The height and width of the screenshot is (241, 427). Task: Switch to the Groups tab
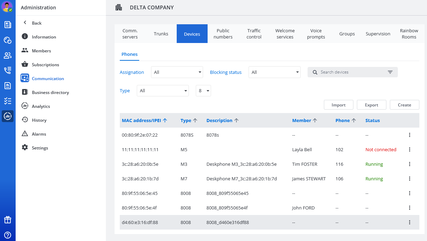(x=347, y=34)
